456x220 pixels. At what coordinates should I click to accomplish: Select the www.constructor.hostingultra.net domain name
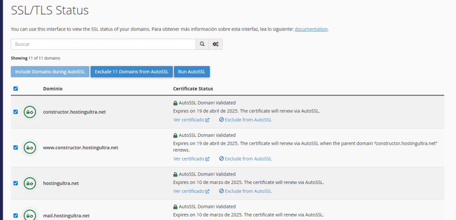click(x=81, y=148)
